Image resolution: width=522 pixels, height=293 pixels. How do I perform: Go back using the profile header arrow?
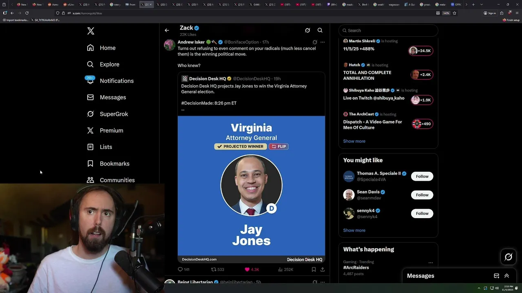point(167,30)
